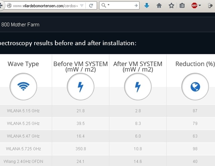215x166 pixels.
Task: Open the downloads arrow button
Action: pyautogui.click(x=147, y=6)
